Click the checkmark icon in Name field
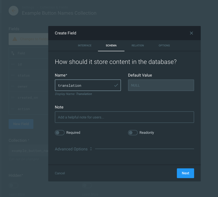This screenshot has width=218, height=197. tap(116, 85)
